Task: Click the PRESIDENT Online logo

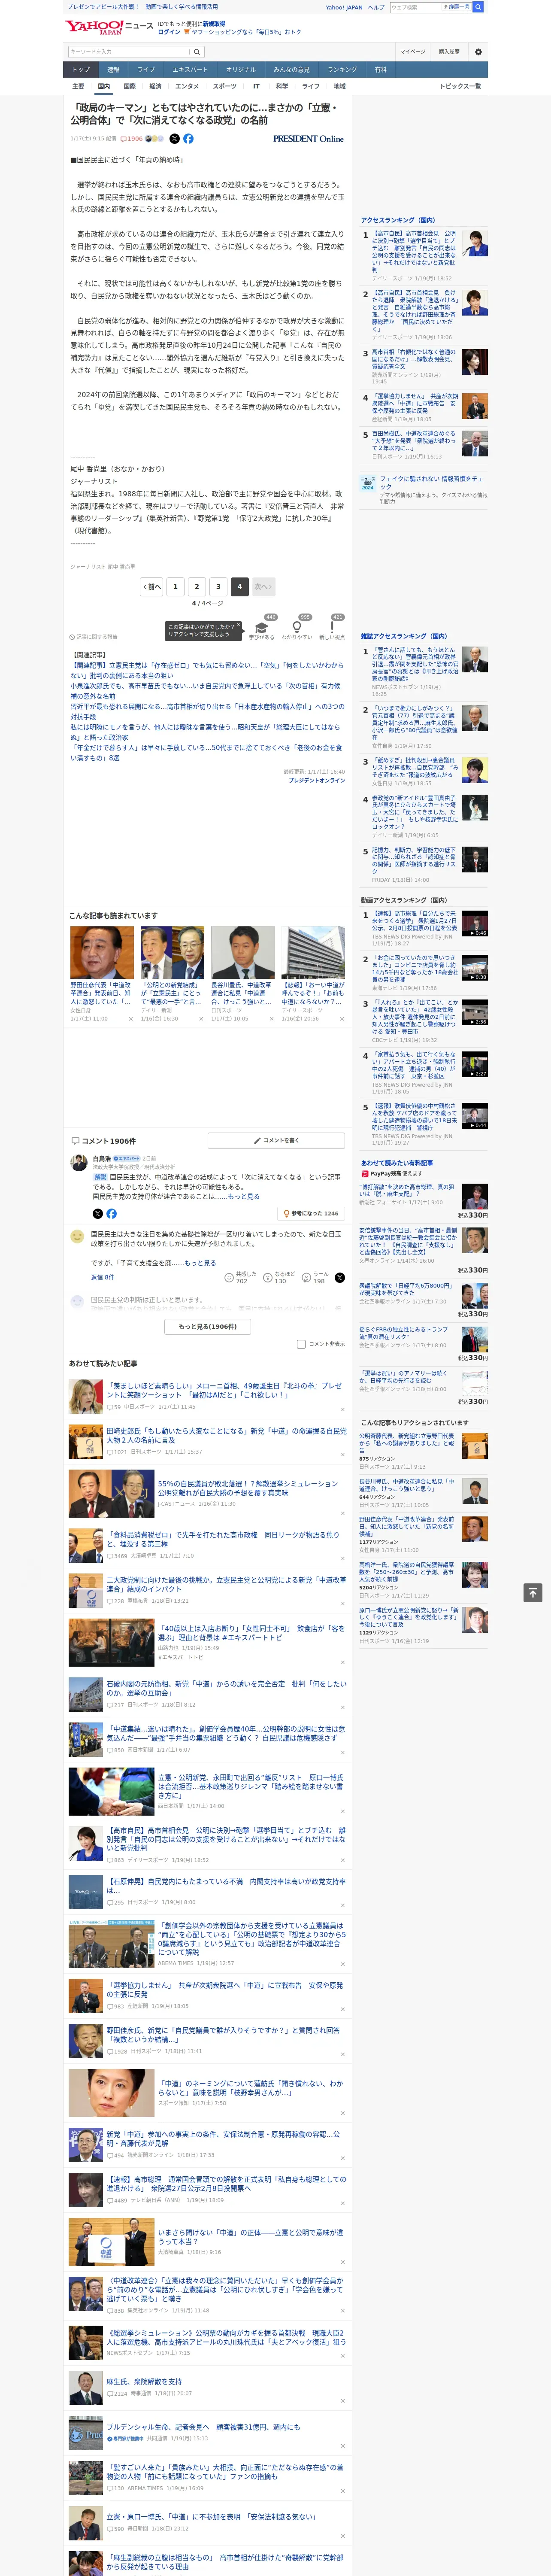Action: (308, 139)
